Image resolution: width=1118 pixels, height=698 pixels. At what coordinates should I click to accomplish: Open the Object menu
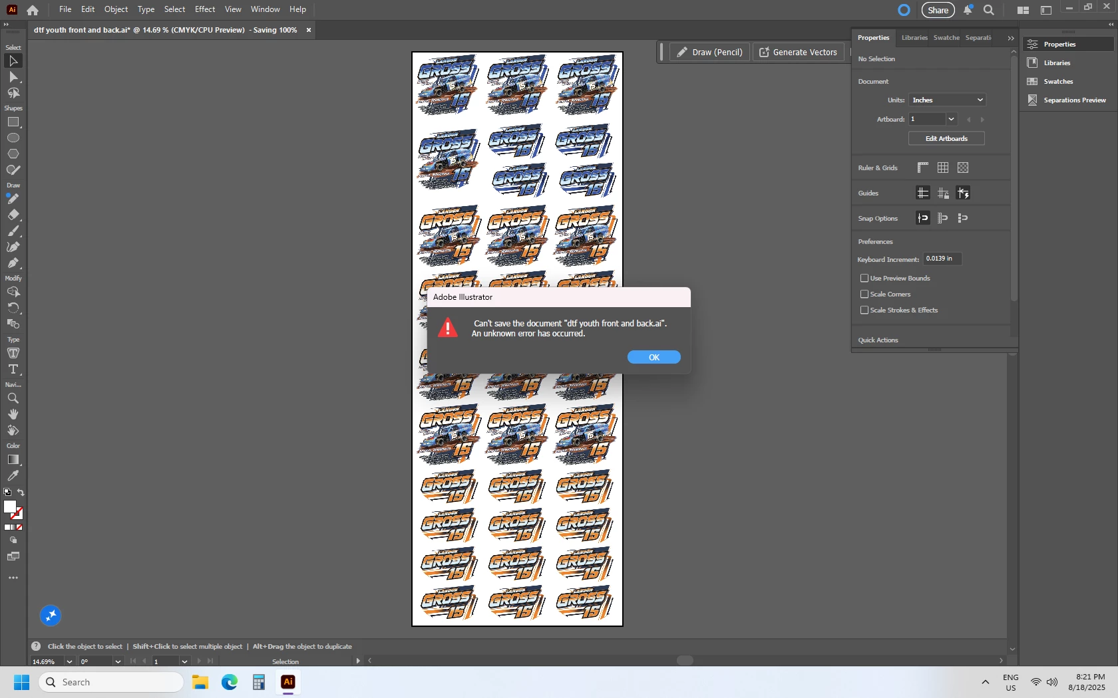[x=116, y=9]
